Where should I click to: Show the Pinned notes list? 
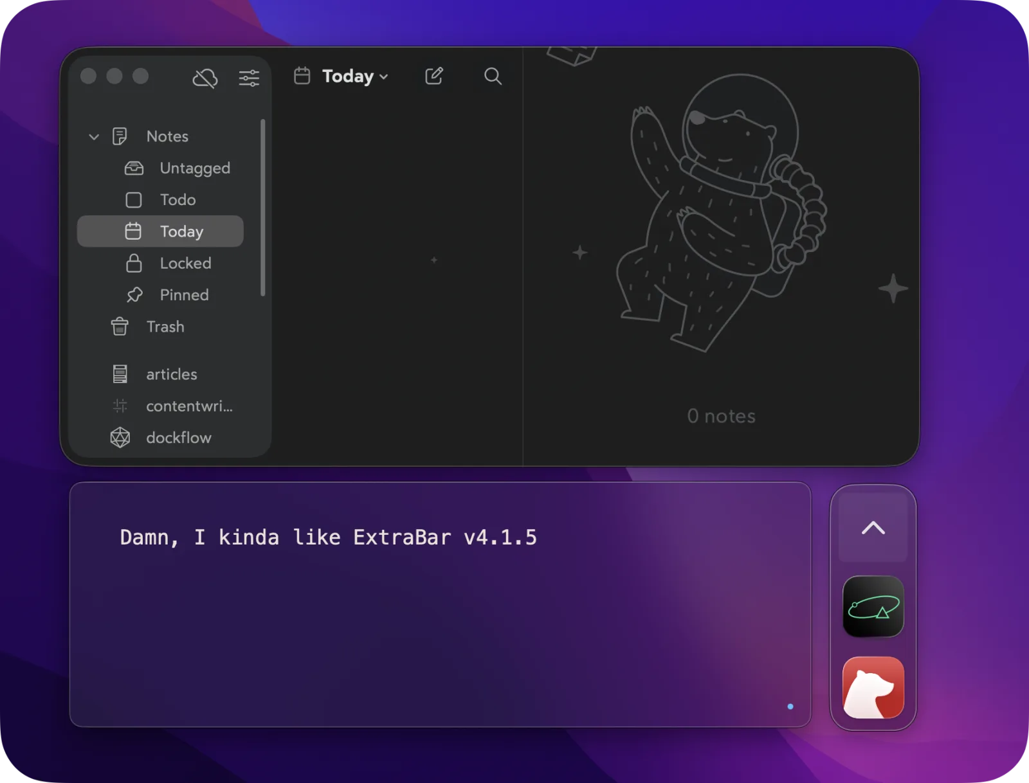point(160,295)
